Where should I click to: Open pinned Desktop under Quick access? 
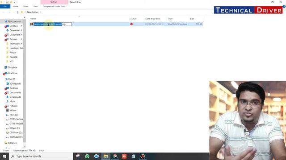pyautogui.click(x=14, y=26)
